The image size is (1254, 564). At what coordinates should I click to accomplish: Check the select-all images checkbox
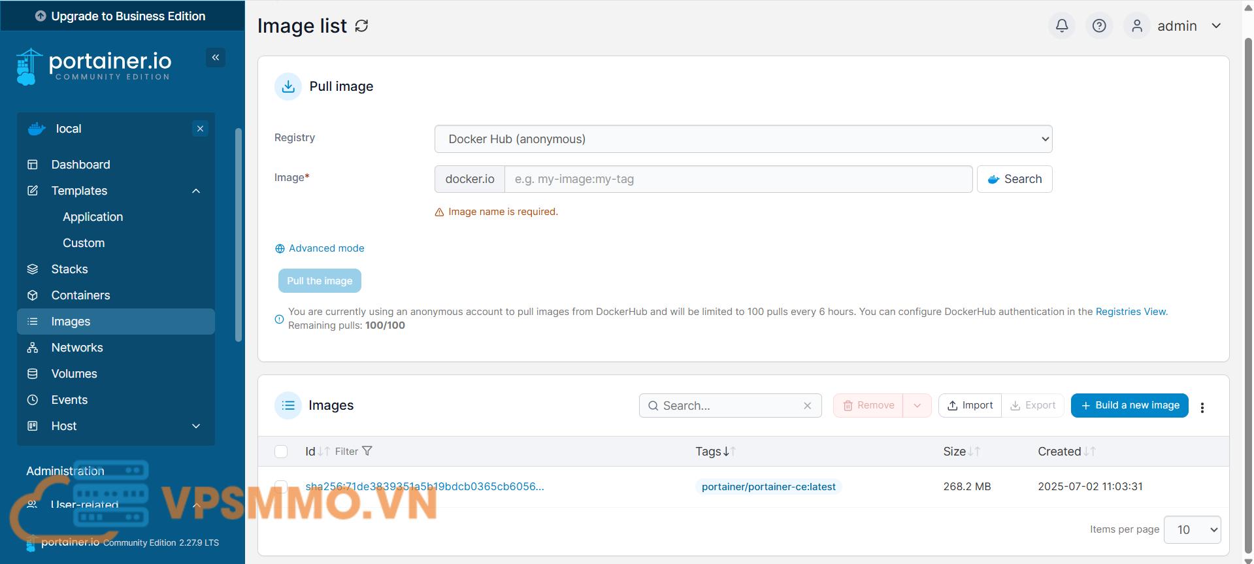[x=281, y=452]
